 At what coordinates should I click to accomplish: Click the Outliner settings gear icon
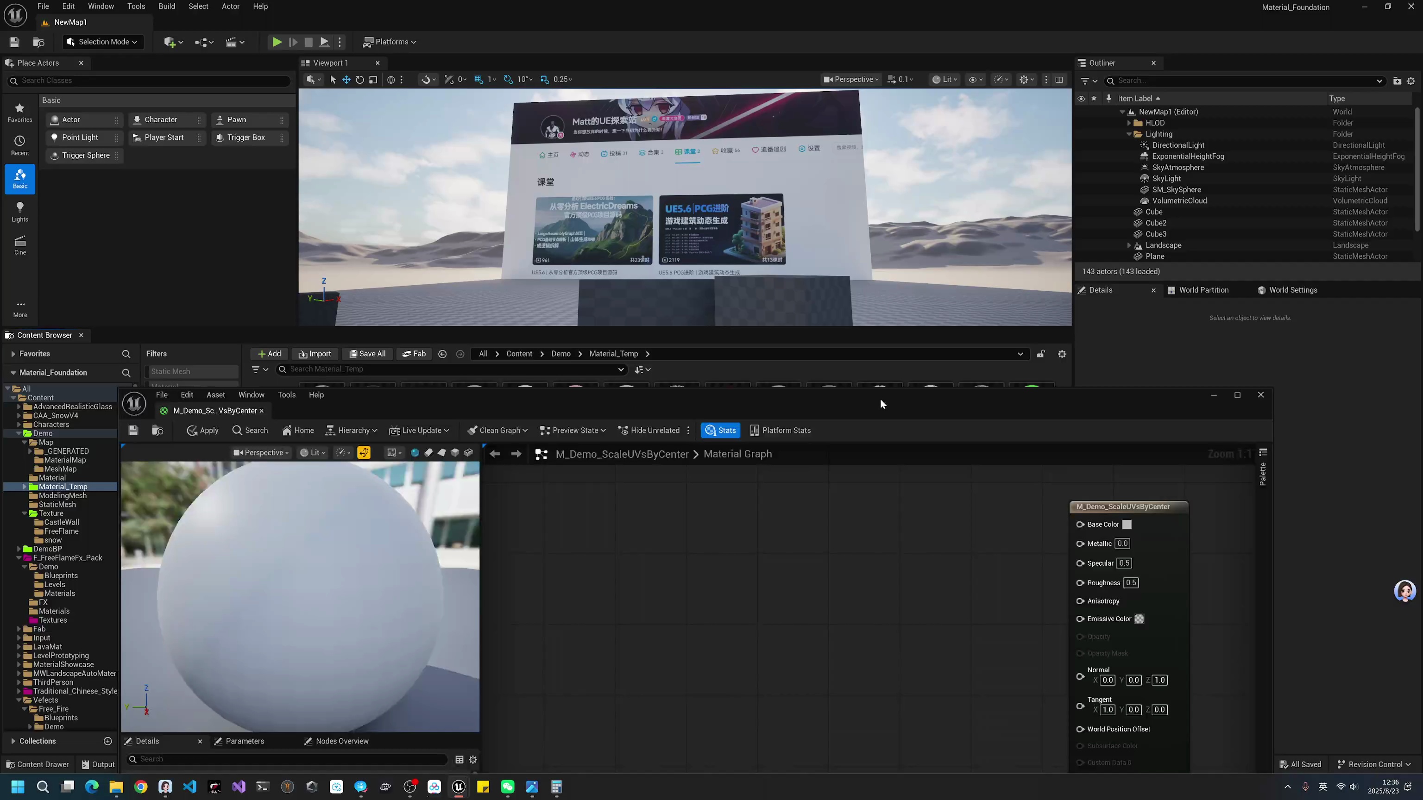(x=1411, y=81)
